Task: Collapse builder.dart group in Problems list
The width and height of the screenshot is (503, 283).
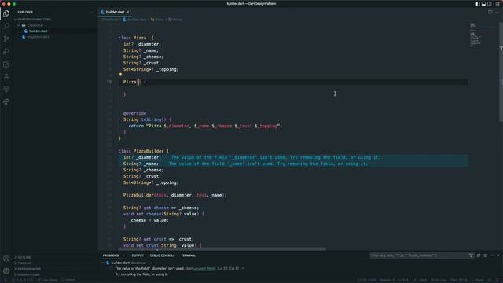Action: pos(103,263)
